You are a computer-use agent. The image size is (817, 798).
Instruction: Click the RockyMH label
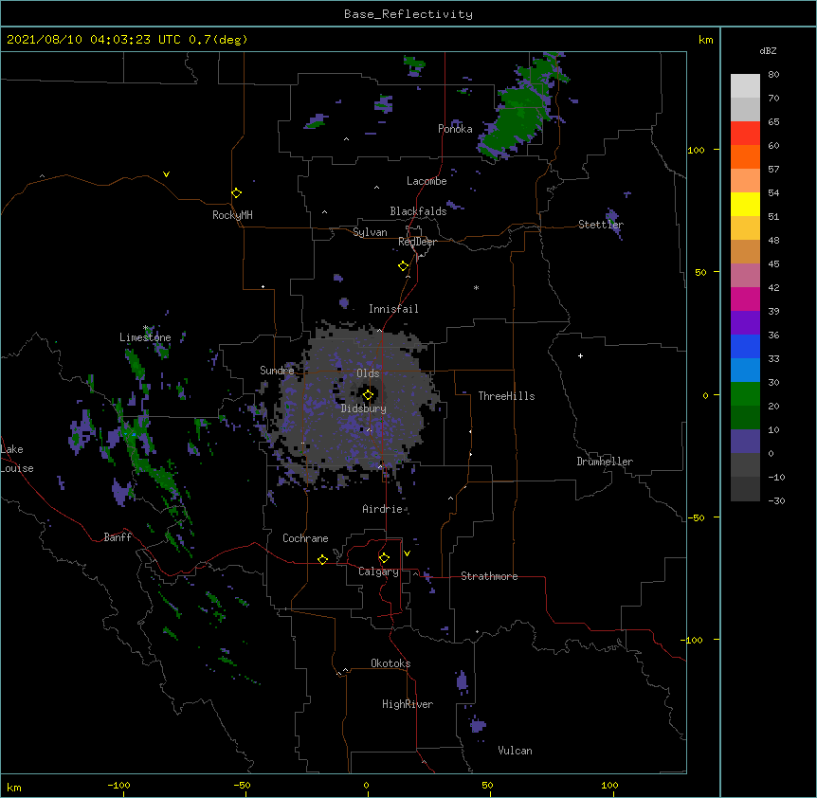232,215
